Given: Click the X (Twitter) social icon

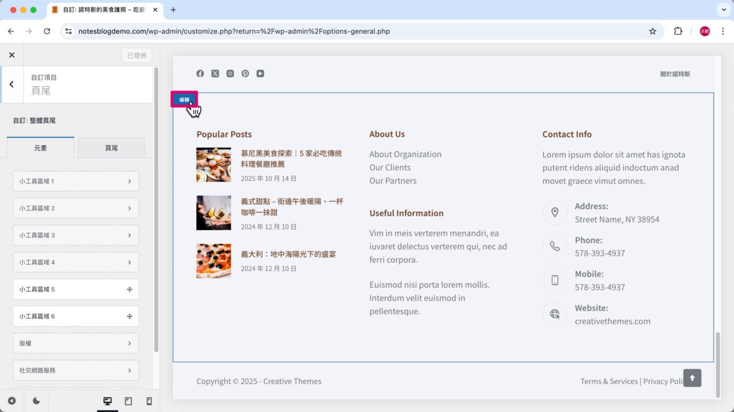Looking at the screenshot, I should (x=215, y=73).
